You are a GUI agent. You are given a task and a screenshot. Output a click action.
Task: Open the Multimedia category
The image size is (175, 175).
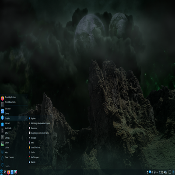tap(16, 128)
